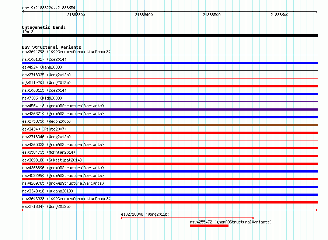This screenshot has width=328, height=240.
Task: Click esv2718348 (Wong2012b) label
Action: (x=145, y=214)
